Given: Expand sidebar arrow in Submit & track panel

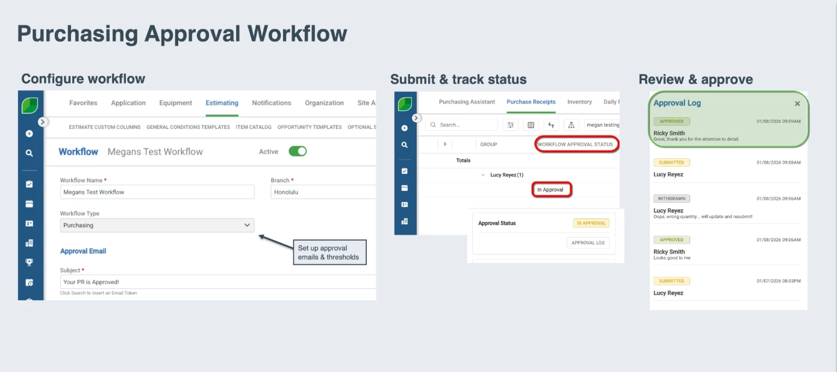Looking at the screenshot, I should pos(416,119).
